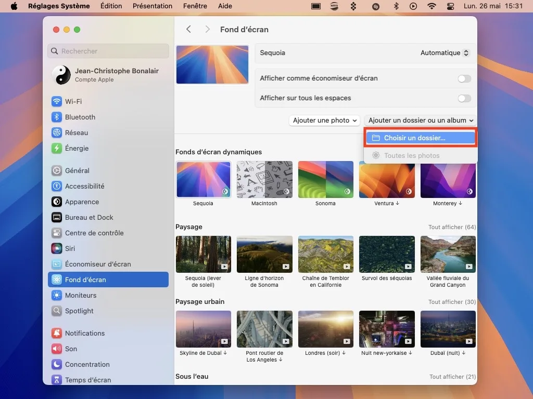Click the date and time in menu bar
Screen dimensions: 533x399
coord(493,6)
